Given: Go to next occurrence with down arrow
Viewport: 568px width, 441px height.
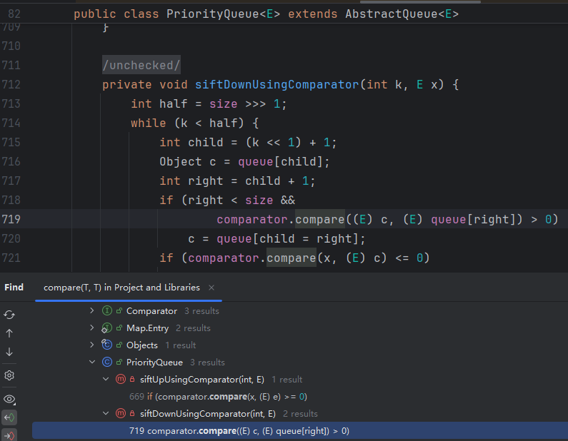Looking at the screenshot, I should click(9, 352).
